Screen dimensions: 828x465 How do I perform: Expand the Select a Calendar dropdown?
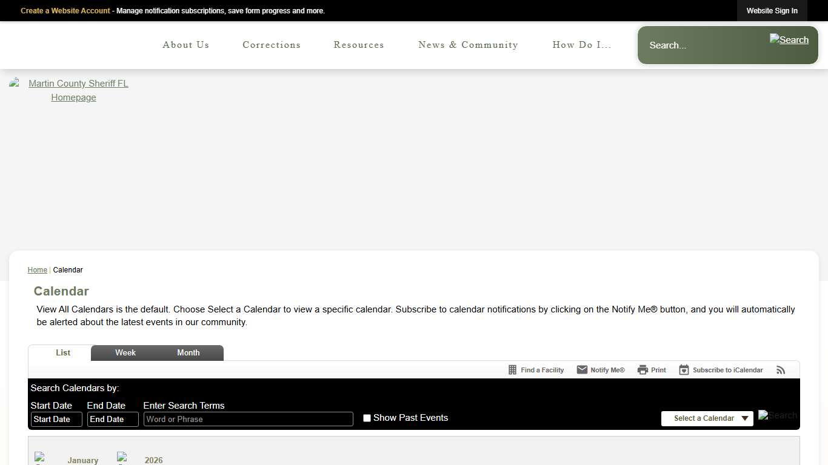tap(707, 418)
